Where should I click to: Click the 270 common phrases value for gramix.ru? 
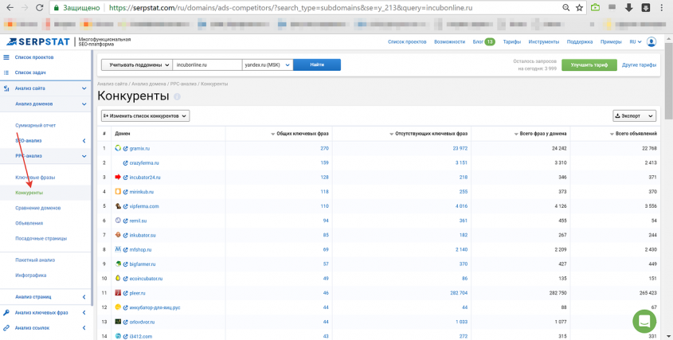click(x=324, y=149)
